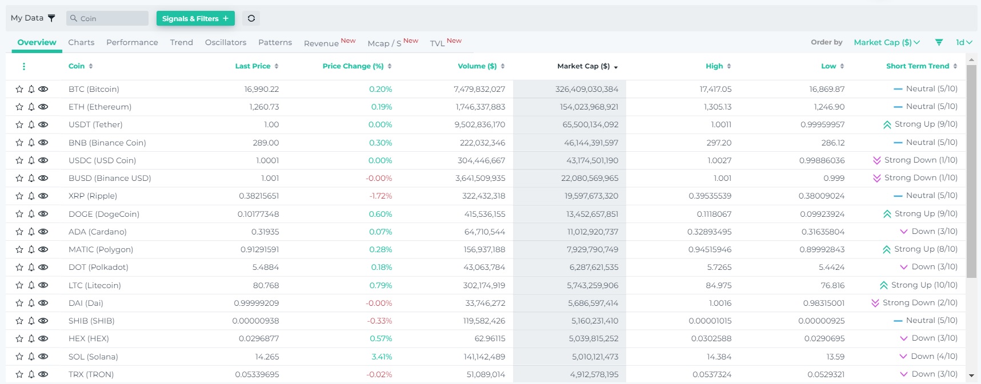Open the Oscillators tab
This screenshot has height=384, width=981.
click(226, 42)
